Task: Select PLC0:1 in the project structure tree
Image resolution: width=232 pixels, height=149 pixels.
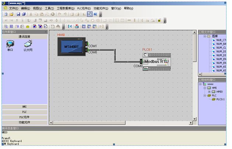Action: pyautogui.click(x=219, y=99)
